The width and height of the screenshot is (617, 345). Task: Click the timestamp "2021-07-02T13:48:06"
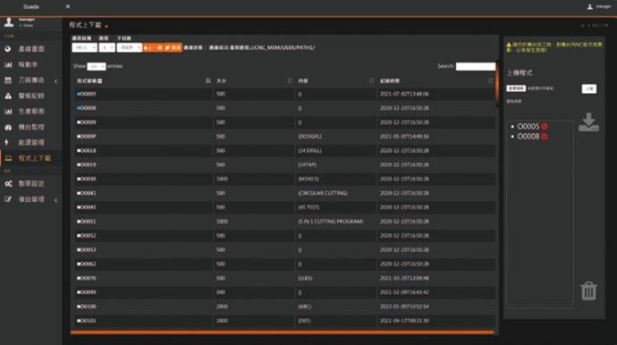[x=404, y=94]
